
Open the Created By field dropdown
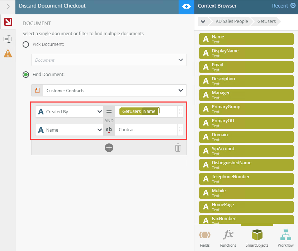pos(100,112)
